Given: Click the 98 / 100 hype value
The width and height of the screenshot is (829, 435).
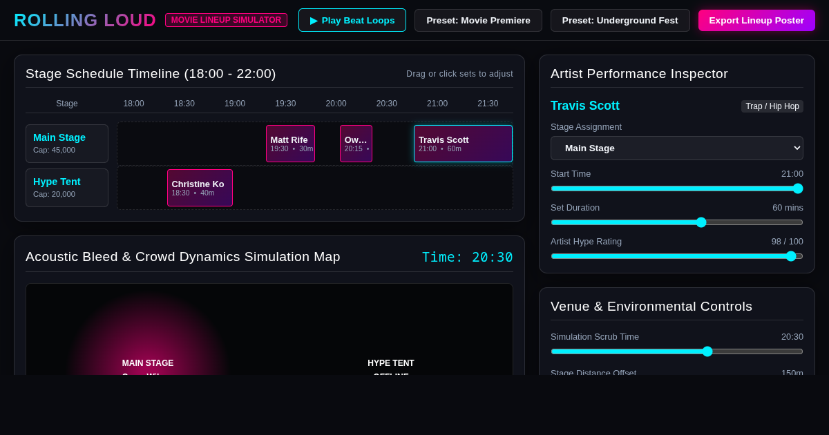Looking at the screenshot, I should click(788, 241).
